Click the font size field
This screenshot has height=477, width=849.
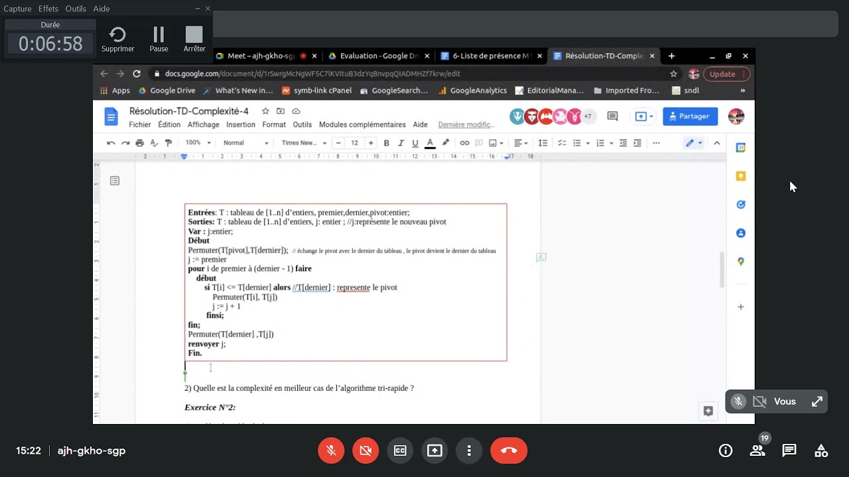(354, 143)
